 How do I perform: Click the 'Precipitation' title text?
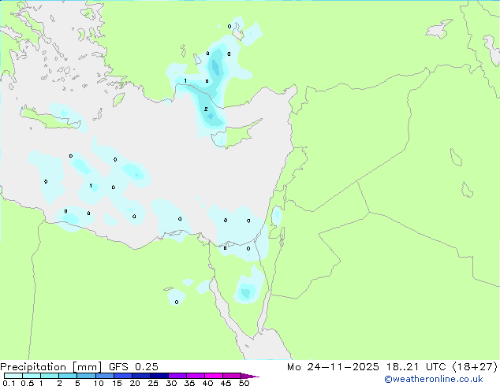[33, 367]
